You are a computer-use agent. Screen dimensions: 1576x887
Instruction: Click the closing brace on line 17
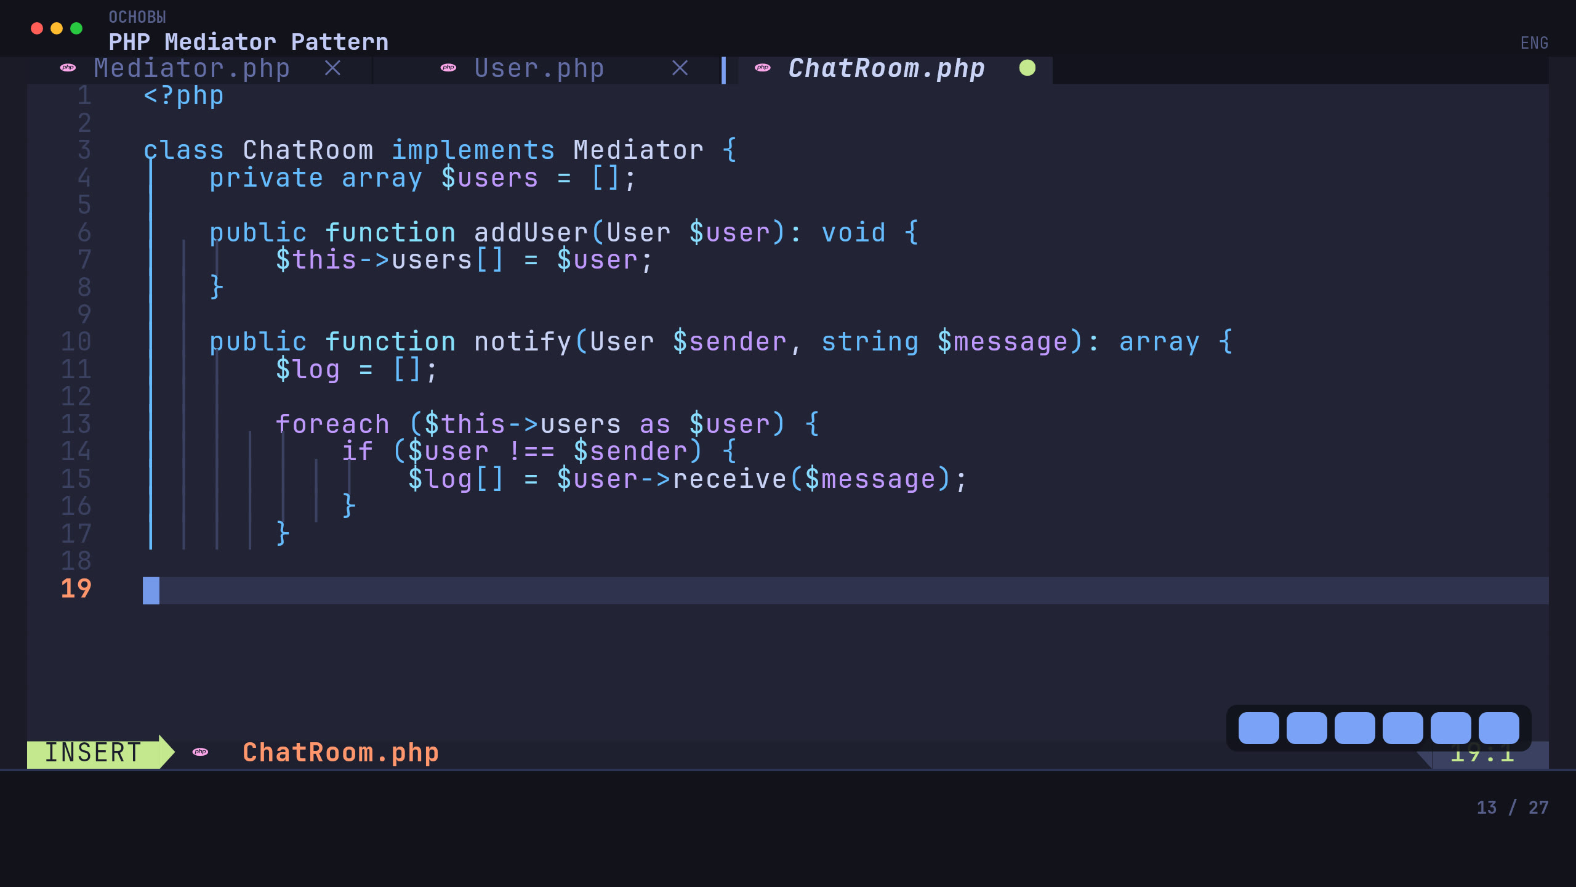pos(283,533)
